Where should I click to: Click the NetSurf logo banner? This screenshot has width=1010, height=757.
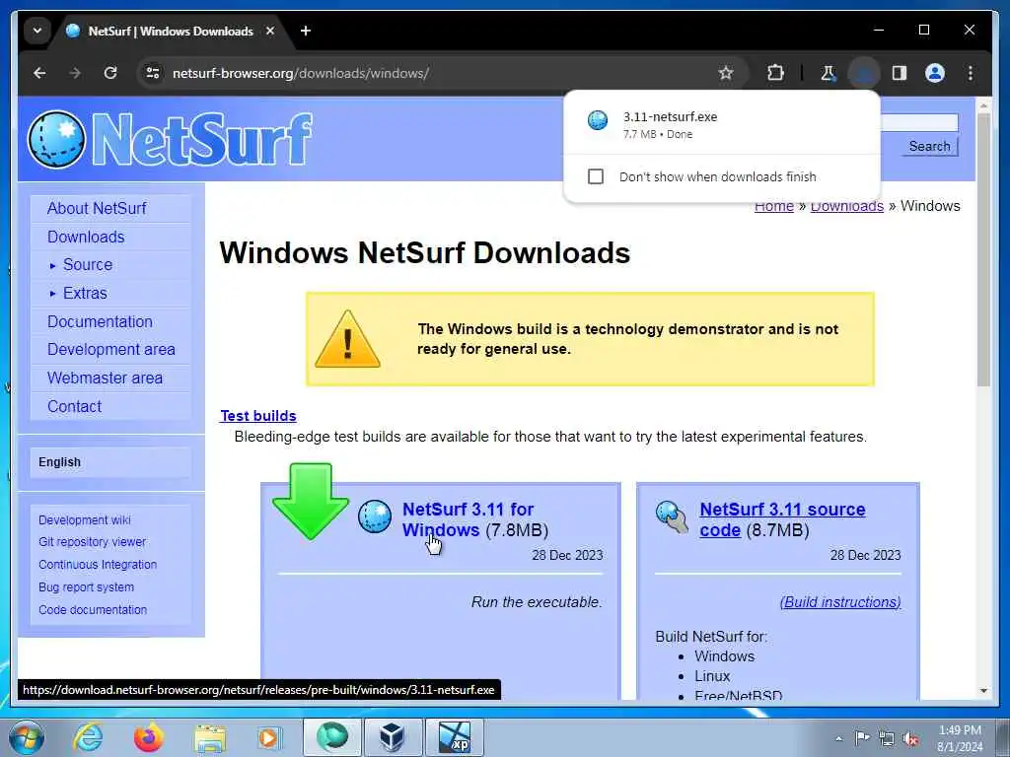[170, 139]
